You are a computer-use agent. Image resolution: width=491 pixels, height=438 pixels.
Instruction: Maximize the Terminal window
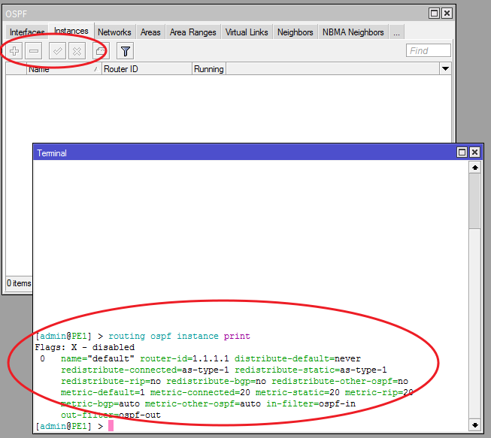[462, 152]
